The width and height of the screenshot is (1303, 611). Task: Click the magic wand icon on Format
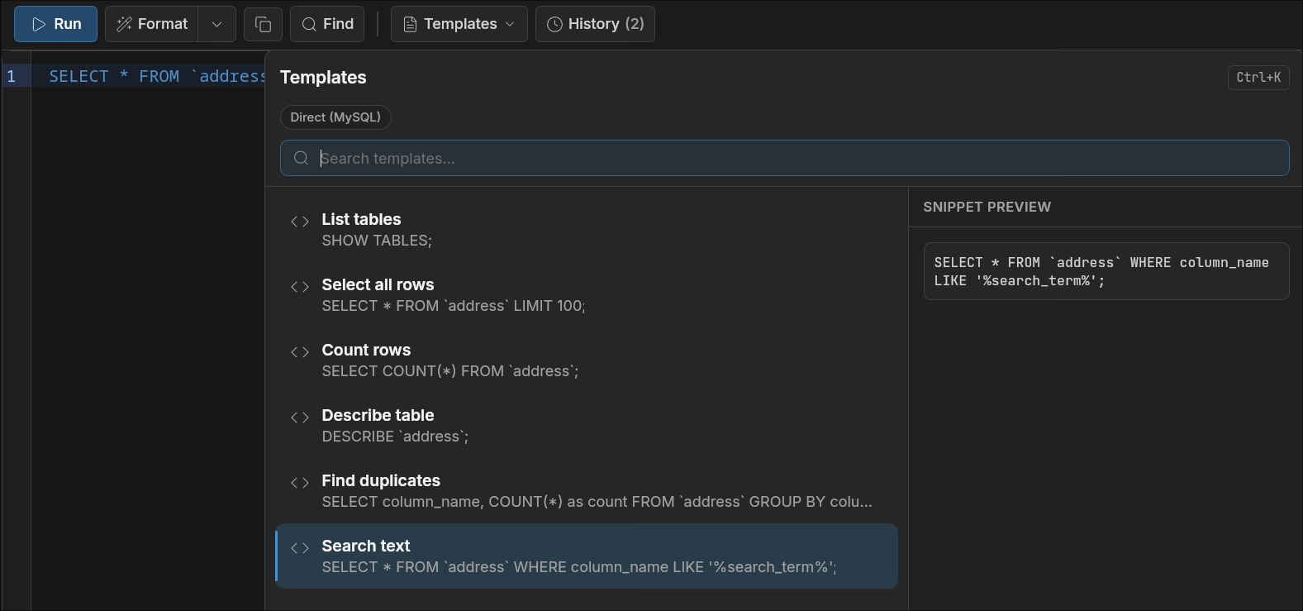124,24
